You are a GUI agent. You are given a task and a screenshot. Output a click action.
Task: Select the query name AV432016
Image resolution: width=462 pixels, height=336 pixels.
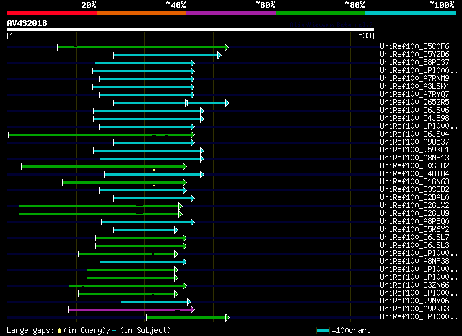point(27,23)
